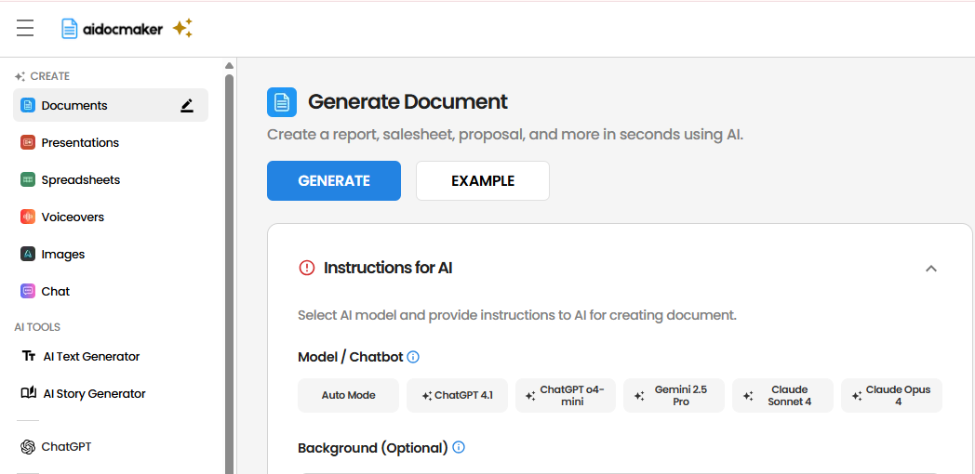Click the Presentations sidebar icon
975x474 pixels.
click(28, 142)
